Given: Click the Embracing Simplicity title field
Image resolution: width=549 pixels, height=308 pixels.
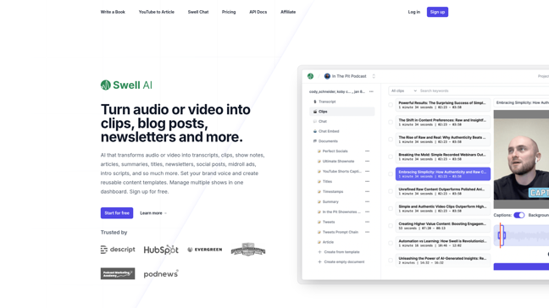Looking at the screenshot, I should click(x=521, y=102).
